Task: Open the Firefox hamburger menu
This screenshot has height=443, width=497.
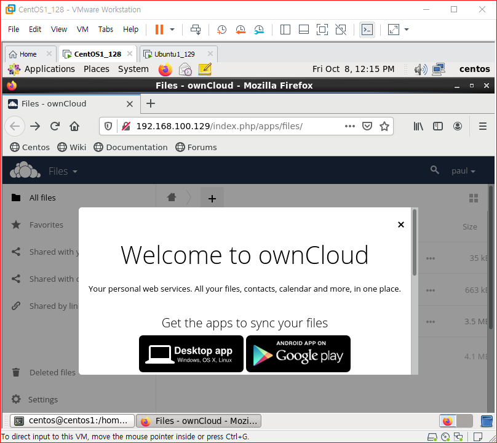Action: point(483,126)
